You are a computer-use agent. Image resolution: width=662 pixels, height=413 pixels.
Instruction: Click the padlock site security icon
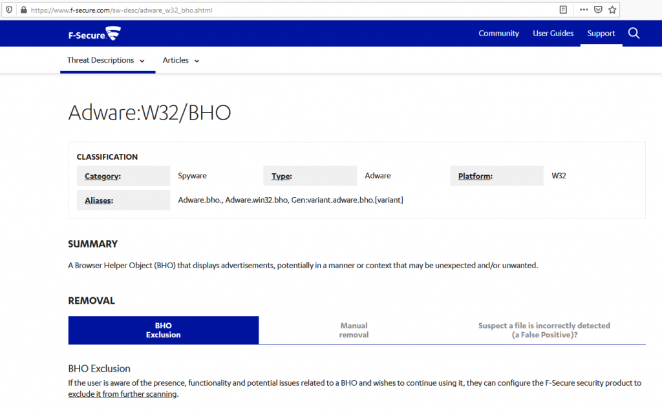[x=24, y=10]
